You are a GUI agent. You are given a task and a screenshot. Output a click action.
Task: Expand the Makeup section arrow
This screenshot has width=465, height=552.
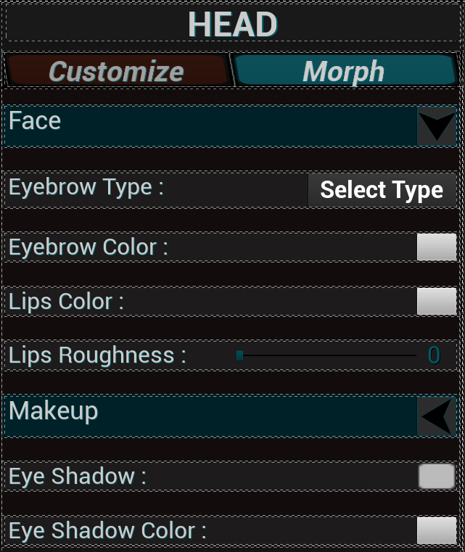pos(437,416)
